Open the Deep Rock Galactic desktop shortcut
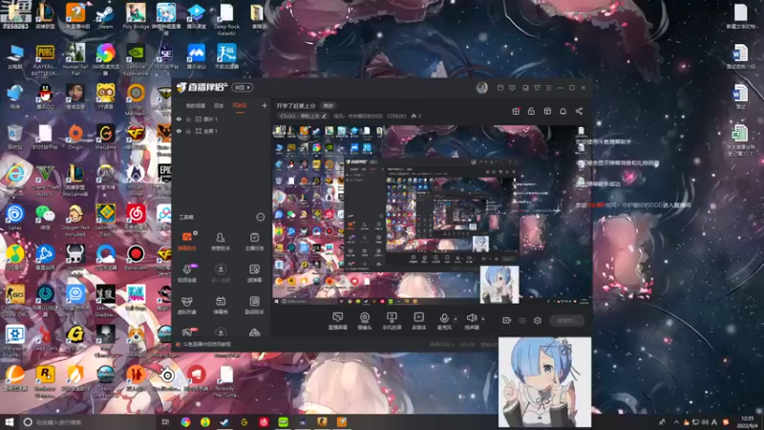The height and width of the screenshot is (430, 764). pyautogui.click(x=226, y=19)
